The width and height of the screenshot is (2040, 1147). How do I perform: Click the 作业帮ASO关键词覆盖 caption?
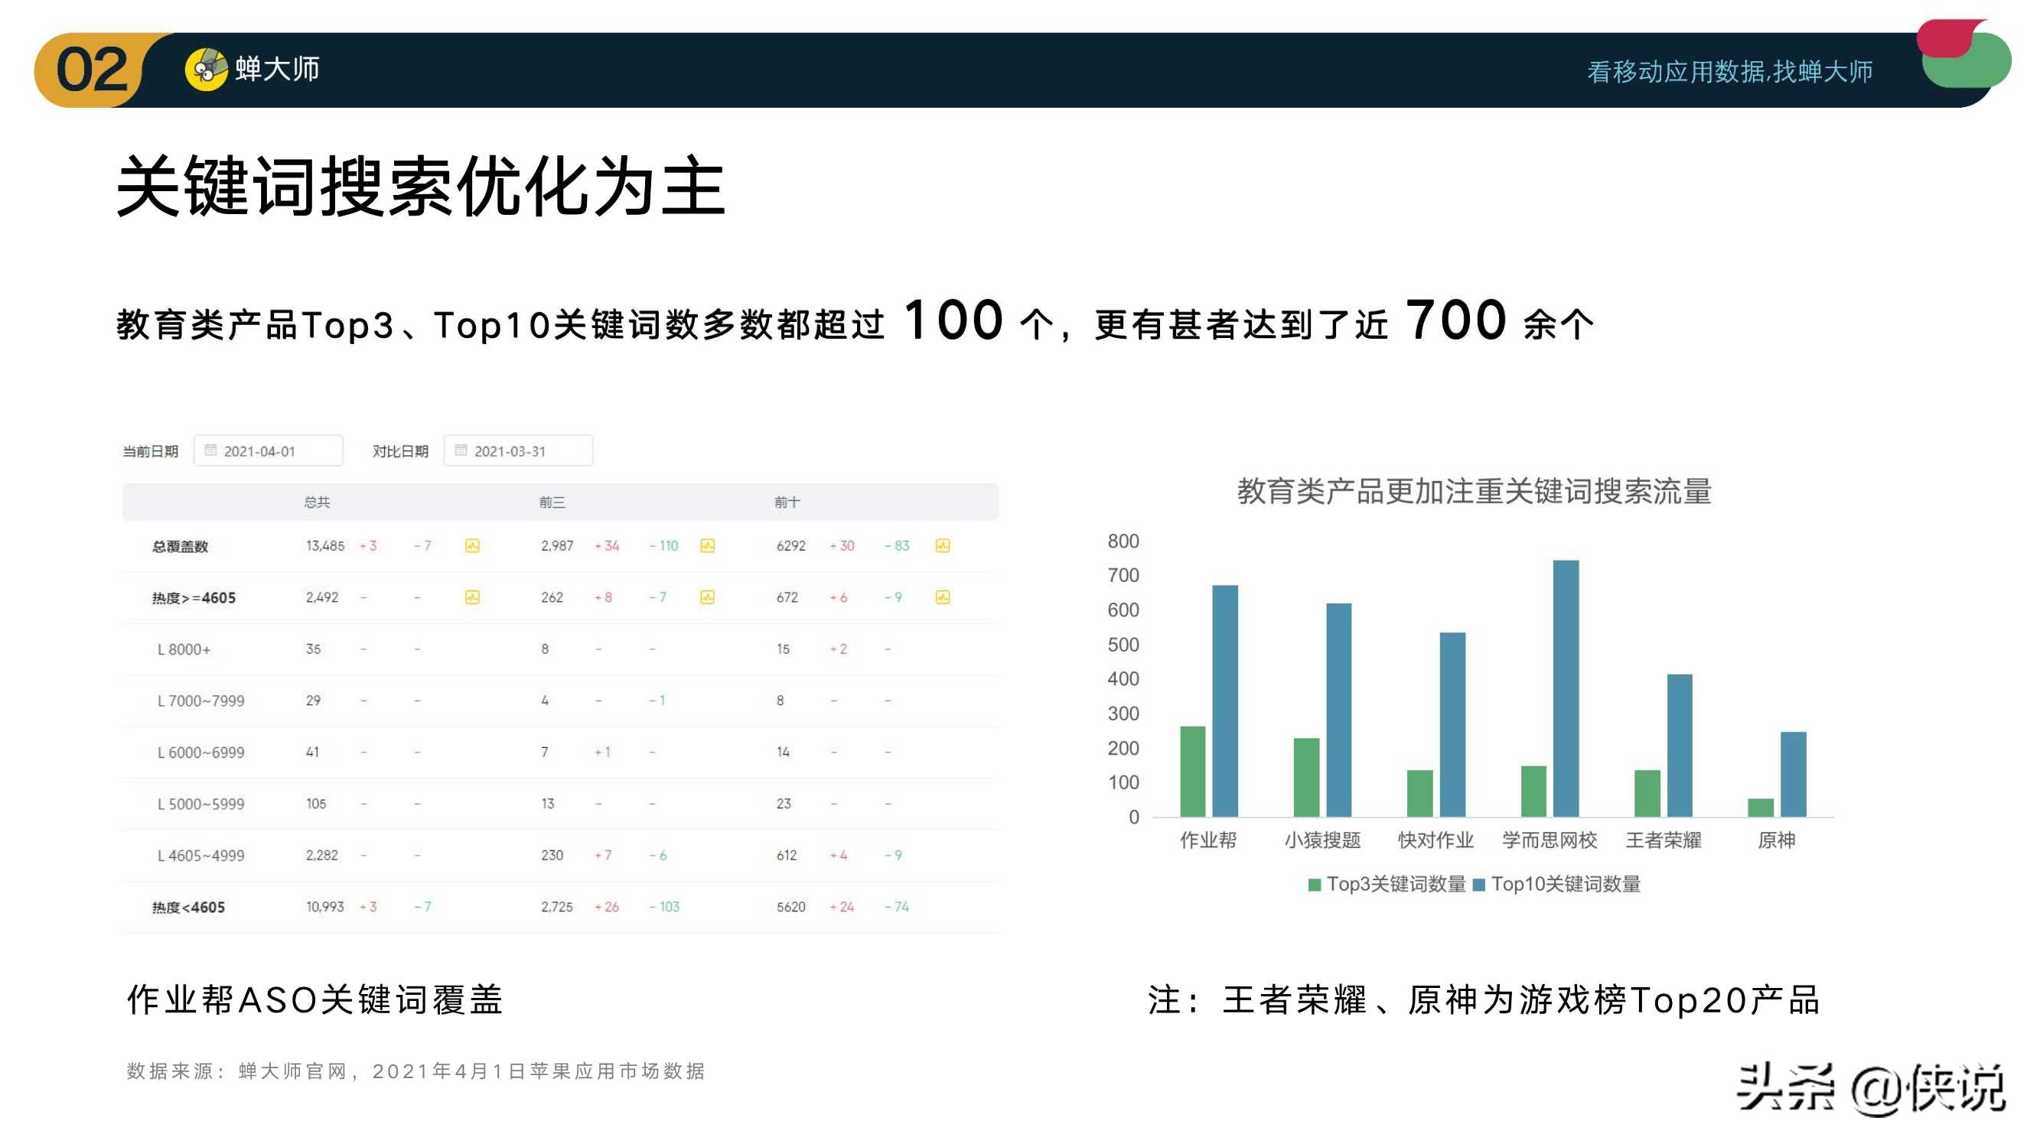[x=315, y=999]
